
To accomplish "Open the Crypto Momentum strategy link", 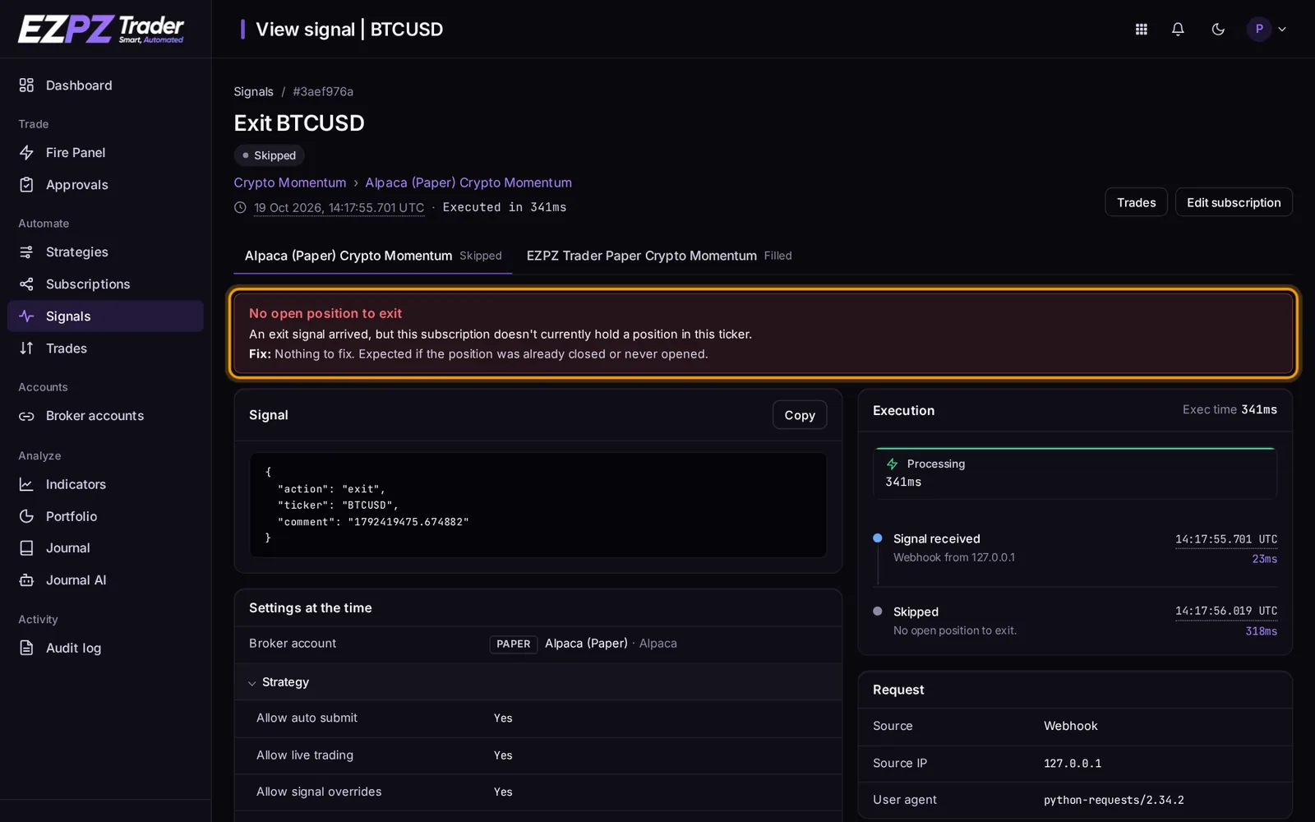I will [289, 182].
